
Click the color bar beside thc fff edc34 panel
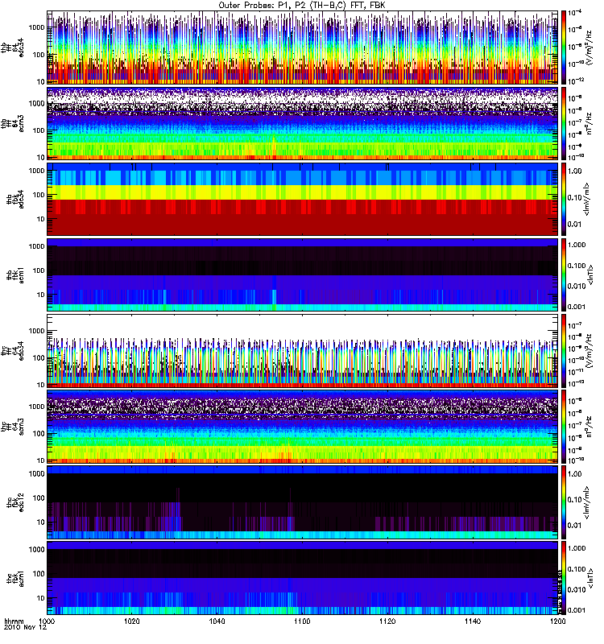564,350
